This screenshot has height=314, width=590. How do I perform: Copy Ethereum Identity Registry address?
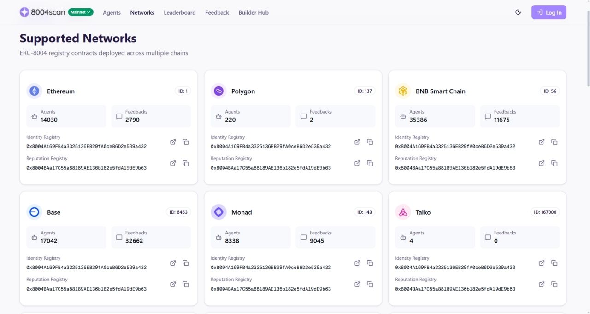tap(186, 142)
